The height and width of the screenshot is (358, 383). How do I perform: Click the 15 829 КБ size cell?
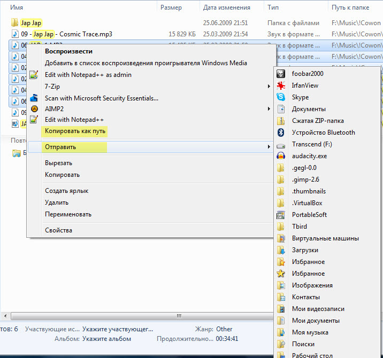pos(182,34)
